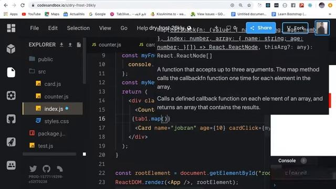Click the Twitter icon in sidebar footer
This screenshot has height=189, width=336.
point(33,169)
